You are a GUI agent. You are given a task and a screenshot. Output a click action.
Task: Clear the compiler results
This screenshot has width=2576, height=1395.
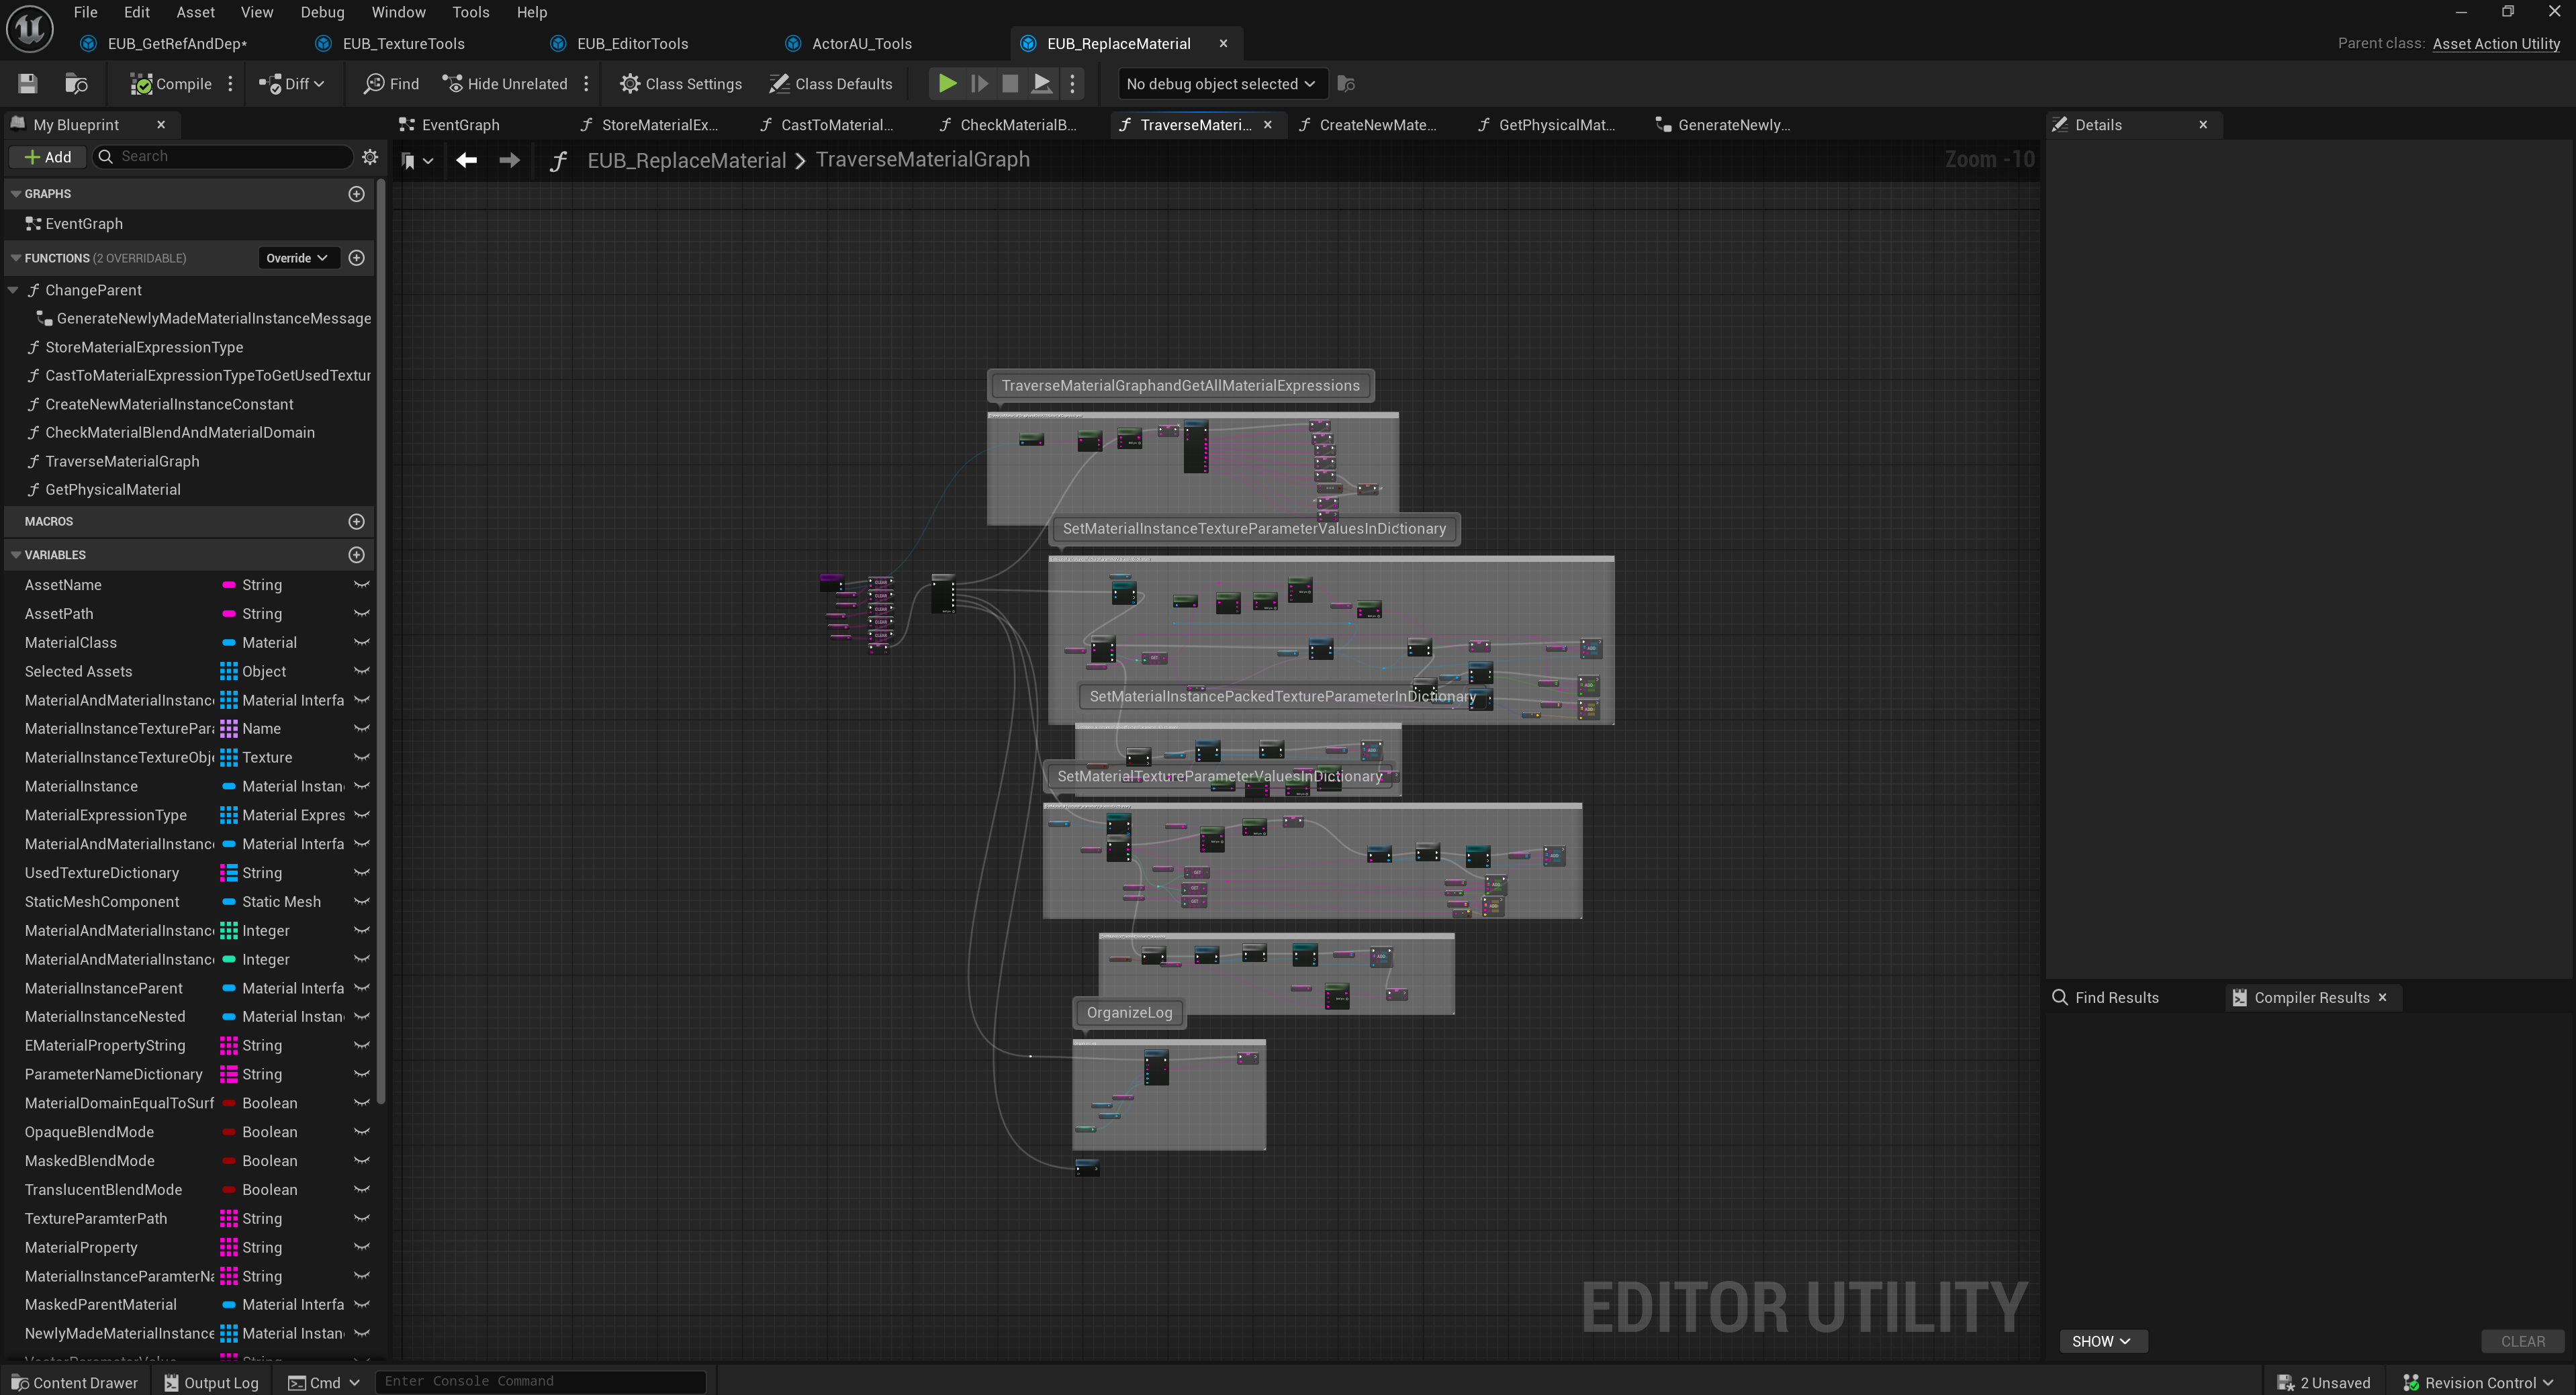2522,1342
